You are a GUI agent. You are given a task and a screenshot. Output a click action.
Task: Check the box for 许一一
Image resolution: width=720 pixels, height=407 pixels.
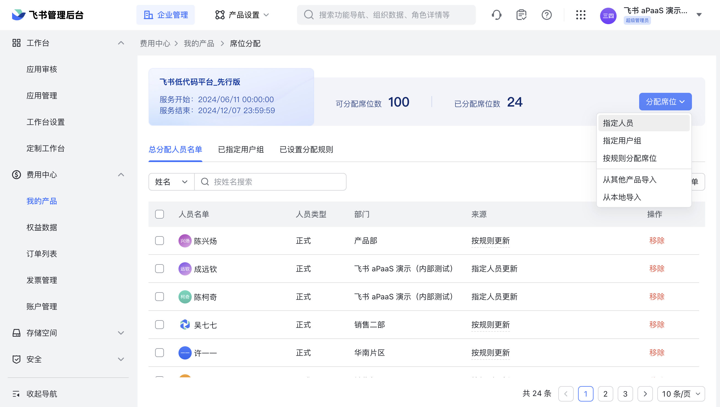click(x=160, y=353)
